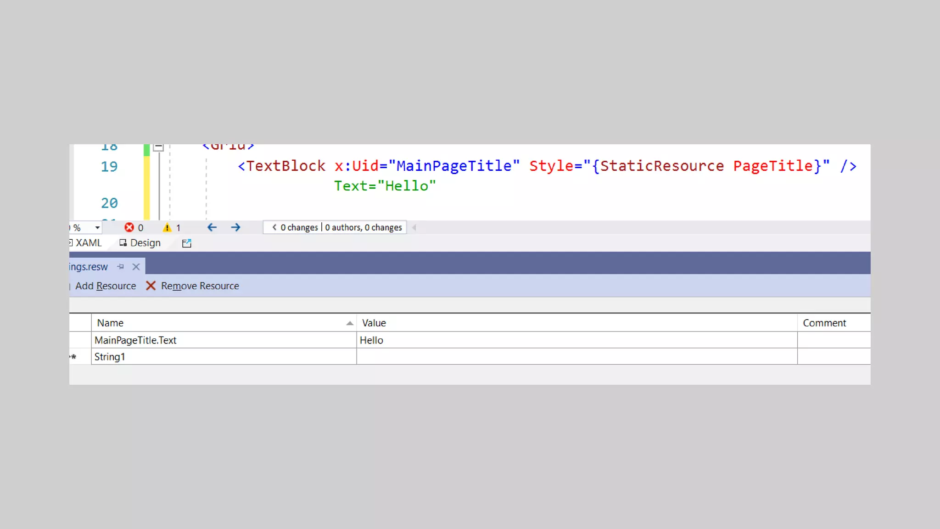Pin the Resources.resw tab
Screen dimensions: 940x529
(x=121, y=267)
